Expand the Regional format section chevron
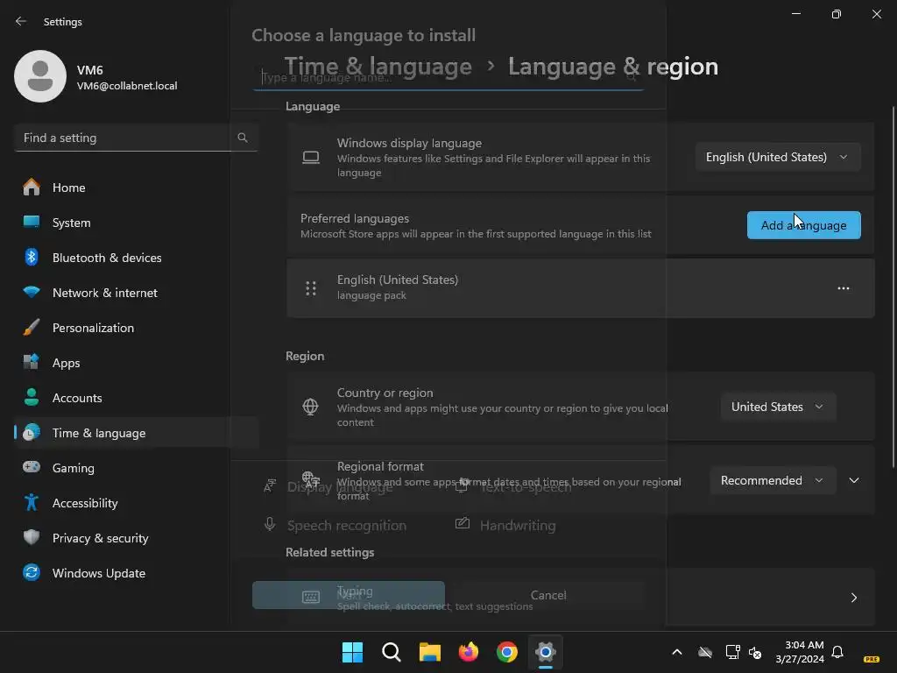This screenshot has width=897, height=673. (x=853, y=481)
